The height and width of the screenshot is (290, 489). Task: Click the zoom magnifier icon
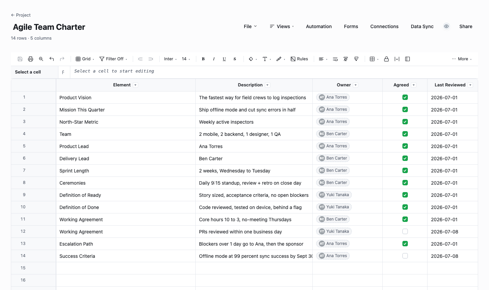click(41, 59)
